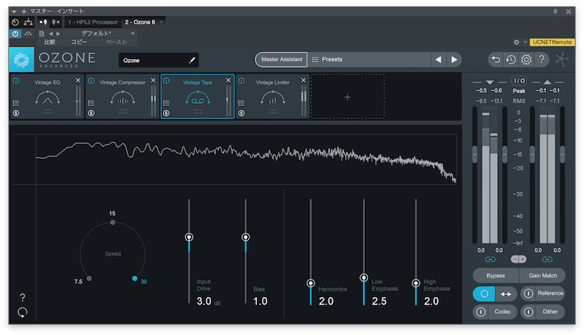
Task: Click the sidechain plug icon on the left
Action: coord(43,23)
